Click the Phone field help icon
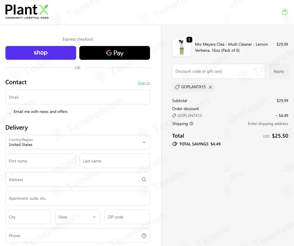Viewport: 294px width, 246px height. click(144, 236)
